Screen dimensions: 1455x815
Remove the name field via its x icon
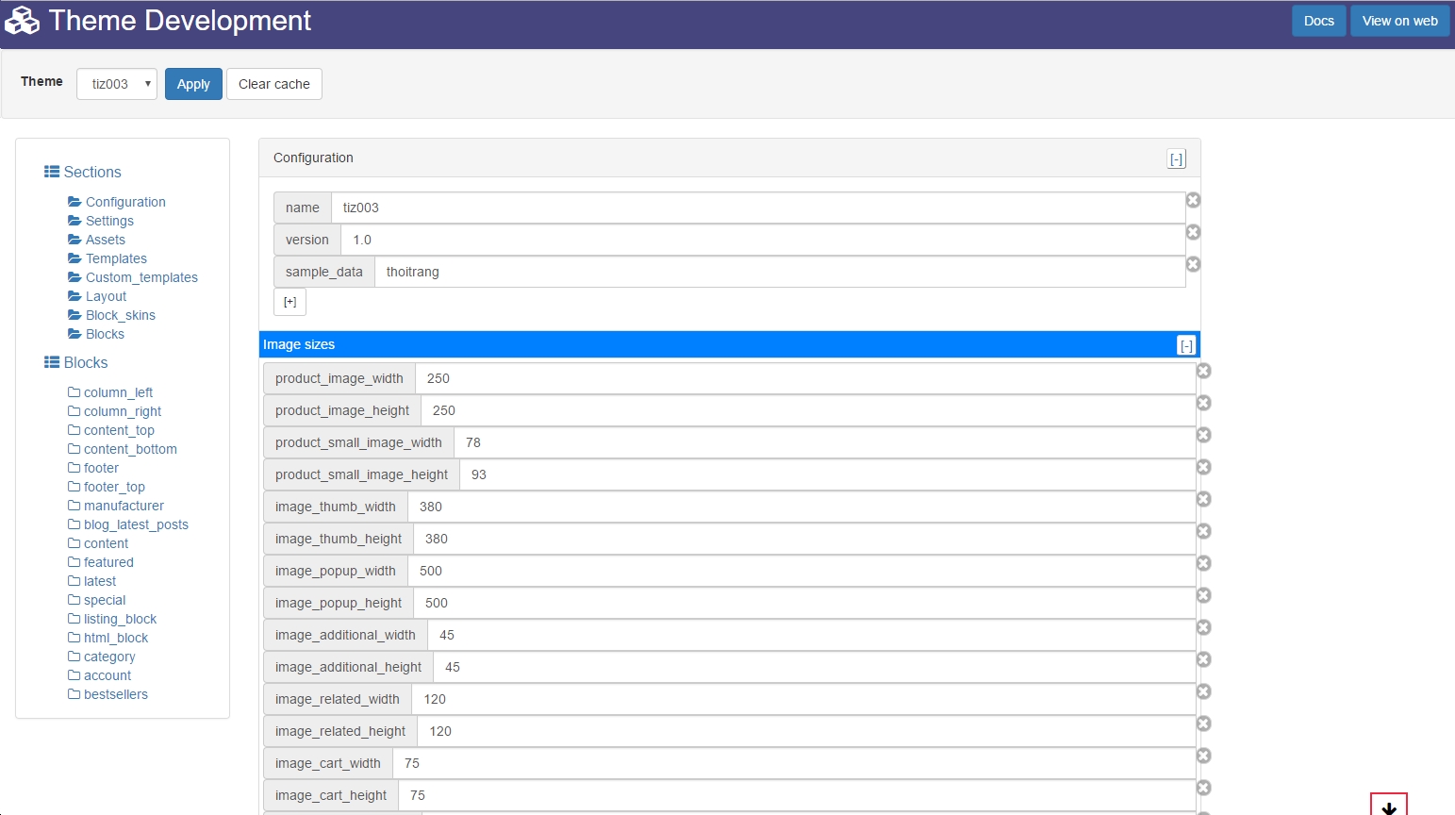(x=1193, y=200)
